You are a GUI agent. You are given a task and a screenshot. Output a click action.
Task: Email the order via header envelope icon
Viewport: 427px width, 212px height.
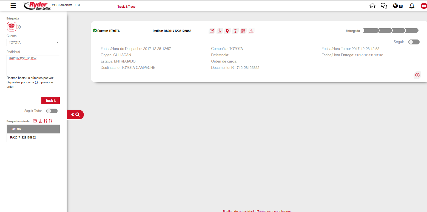pyautogui.click(x=212, y=31)
